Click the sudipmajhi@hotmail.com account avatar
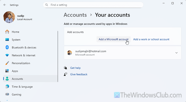The width and height of the screenshot is (186, 102). (70, 53)
